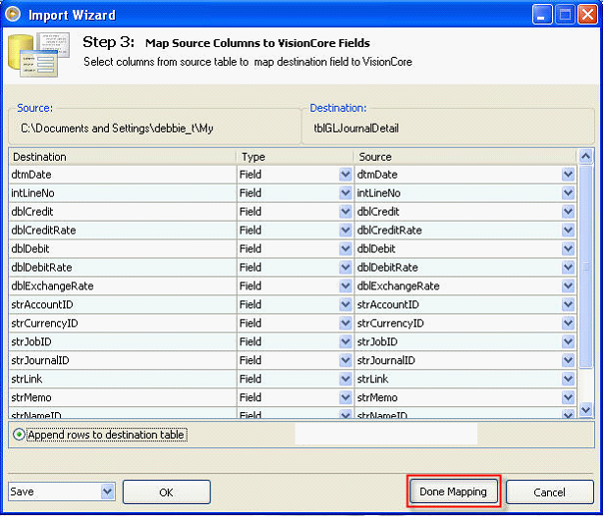Expand Source dropdown in intLineNo row
Viewport: 604px width, 517px height.
coord(568,193)
